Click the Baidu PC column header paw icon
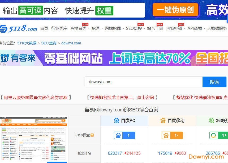This screenshot has width=228, height=163. click(116, 121)
